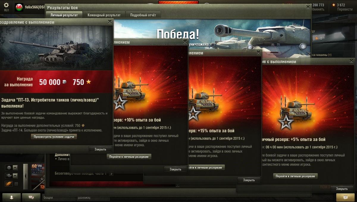
Task: Select the T26 vehicle thumbnail in carousel
Action: click(x=38, y=177)
